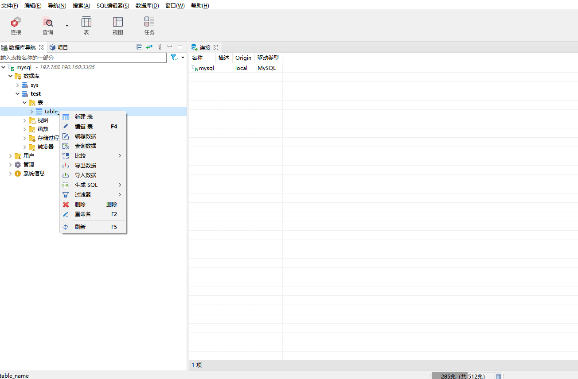Collapse the test database node
The height and width of the screenshot is (379, 578).
point(18,94)
